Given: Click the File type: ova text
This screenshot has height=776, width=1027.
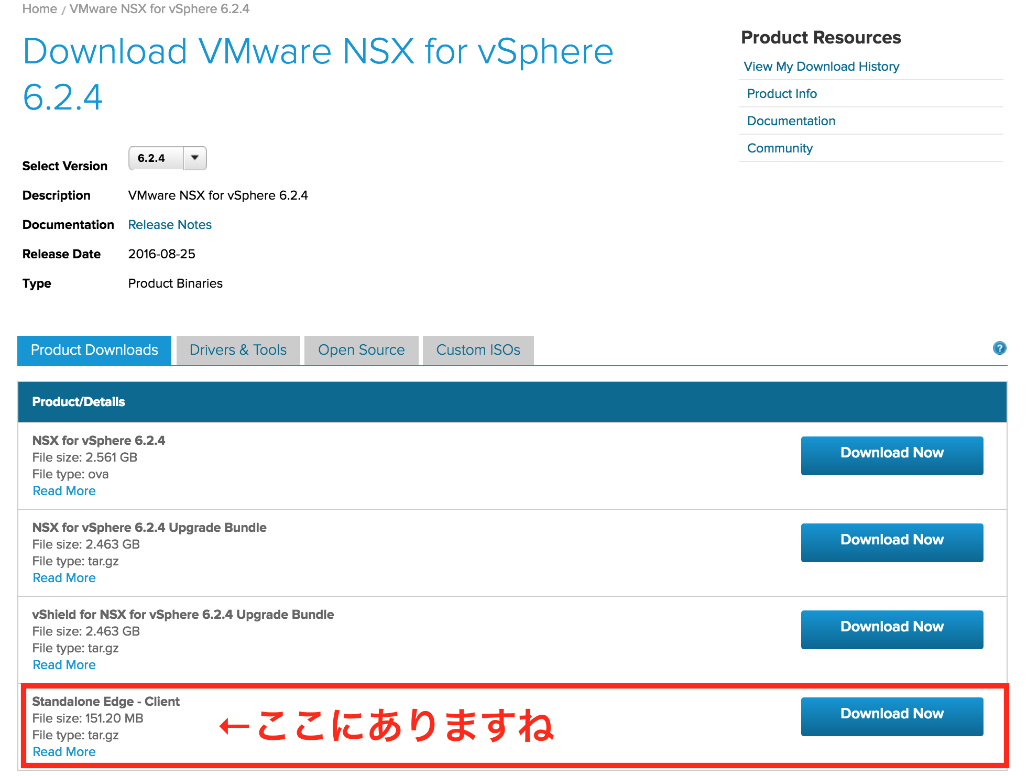Looking at the screenshot, I should (70, 474).
